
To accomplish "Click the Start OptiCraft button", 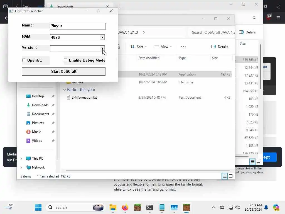I will click(x=64, y=72).
